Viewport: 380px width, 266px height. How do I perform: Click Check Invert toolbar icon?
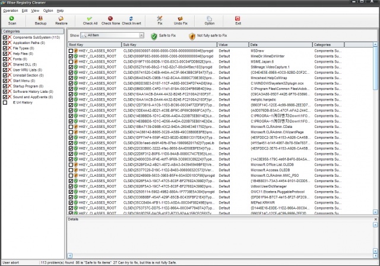coord(131,20)
